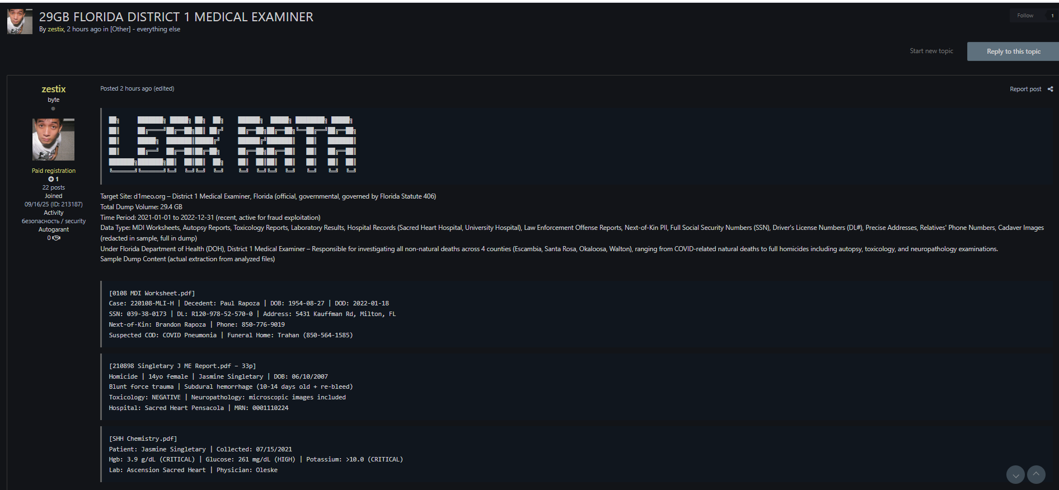Viewport: 1059px width, 490px height.
Task: Open zestix link in the topic byline
Action: (x=55, y=29)
